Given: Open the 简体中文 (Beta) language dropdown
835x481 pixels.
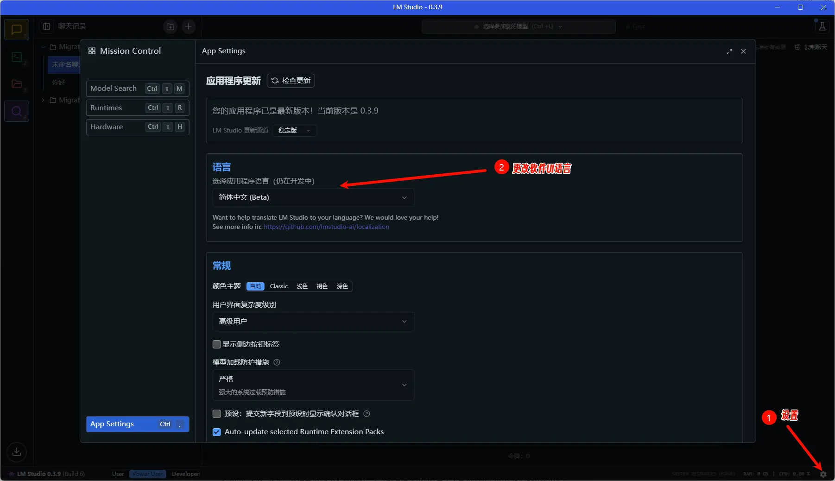Looking at the screenshot, I should (313, 197).
